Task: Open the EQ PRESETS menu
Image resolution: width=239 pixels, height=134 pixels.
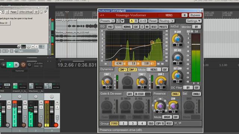Action: (163, 27)
